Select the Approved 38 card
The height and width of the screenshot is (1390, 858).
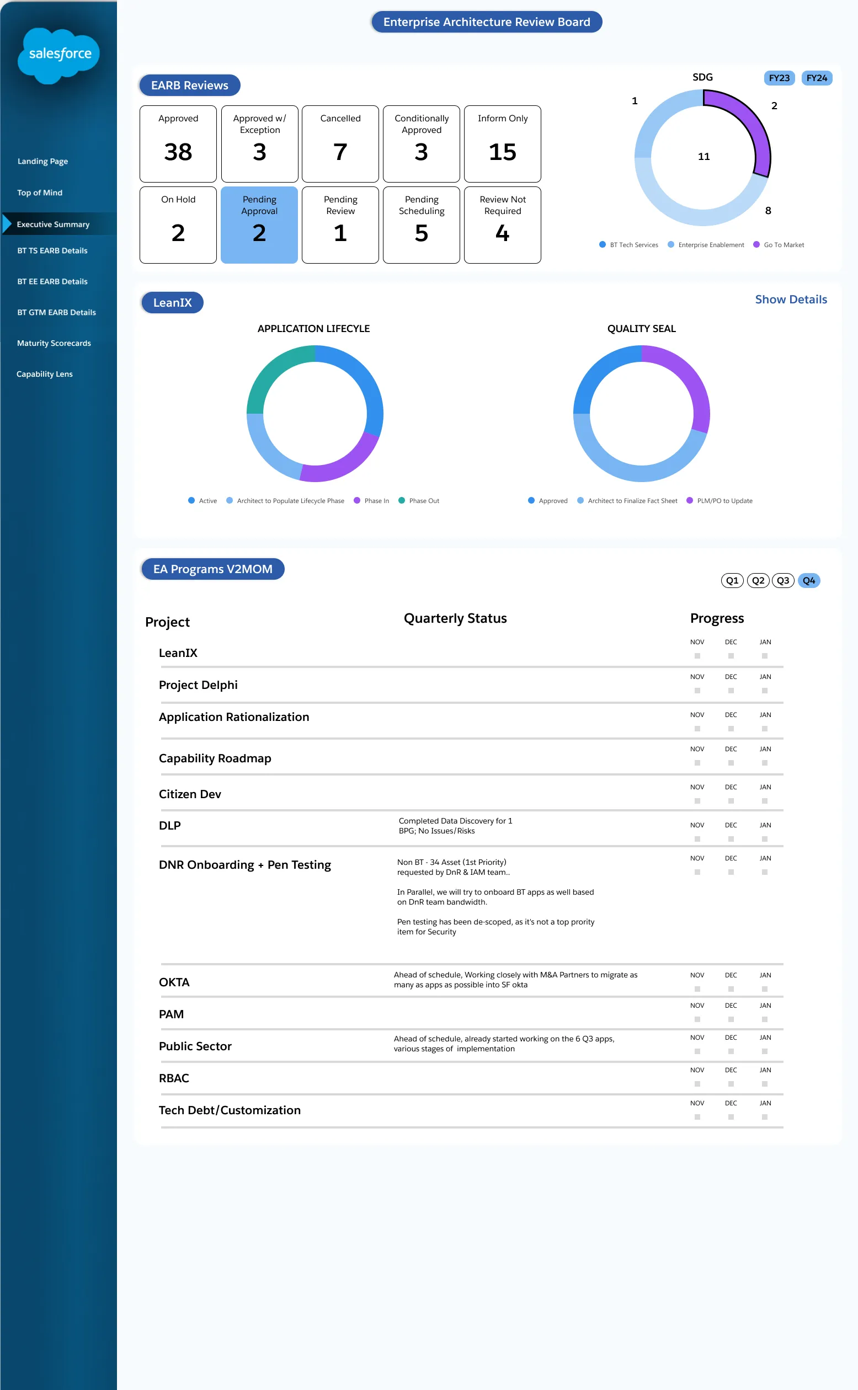pos(178,143)
